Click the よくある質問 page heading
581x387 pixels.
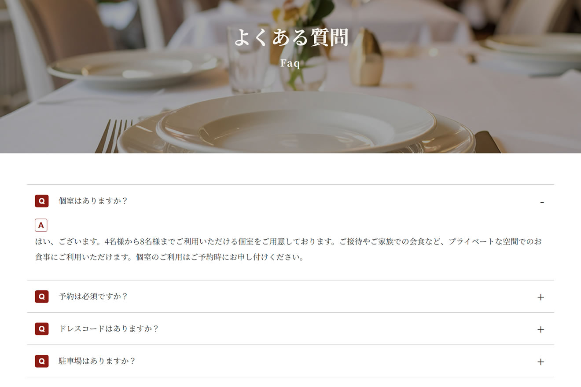[x=291, y=37]
